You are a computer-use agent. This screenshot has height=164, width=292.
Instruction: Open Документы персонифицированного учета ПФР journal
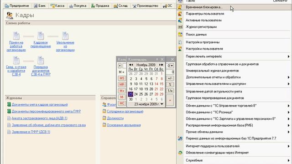(x=46, y=111)
